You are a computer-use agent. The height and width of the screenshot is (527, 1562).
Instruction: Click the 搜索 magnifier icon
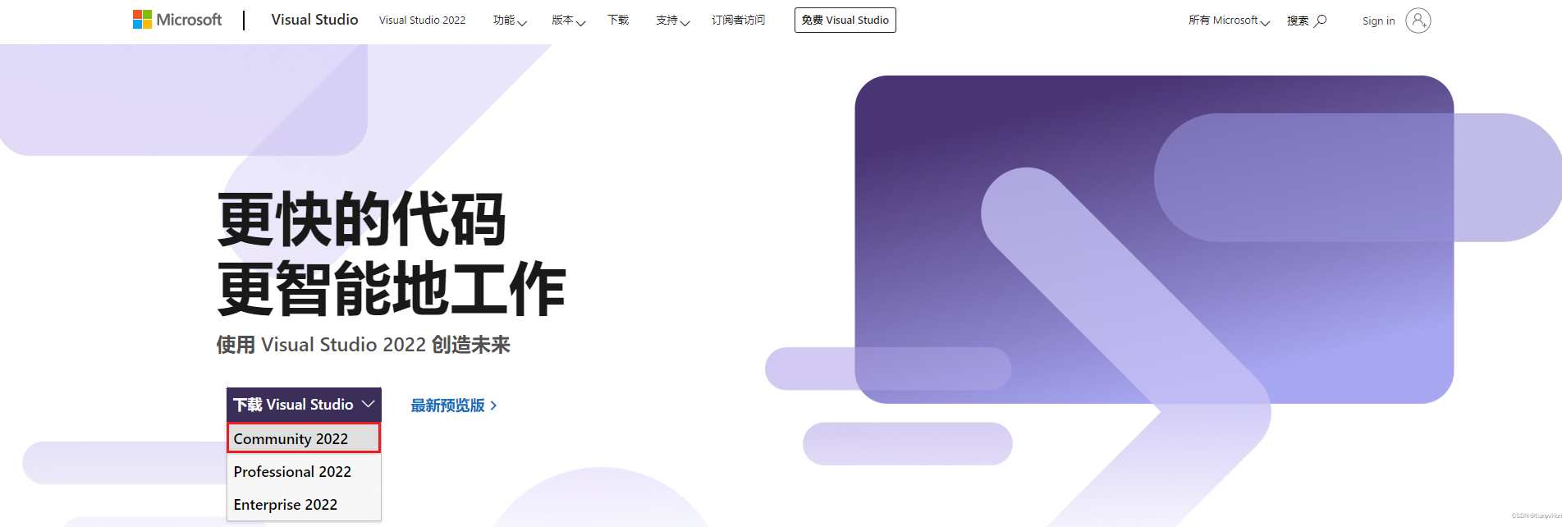[x=1320, y=21]
